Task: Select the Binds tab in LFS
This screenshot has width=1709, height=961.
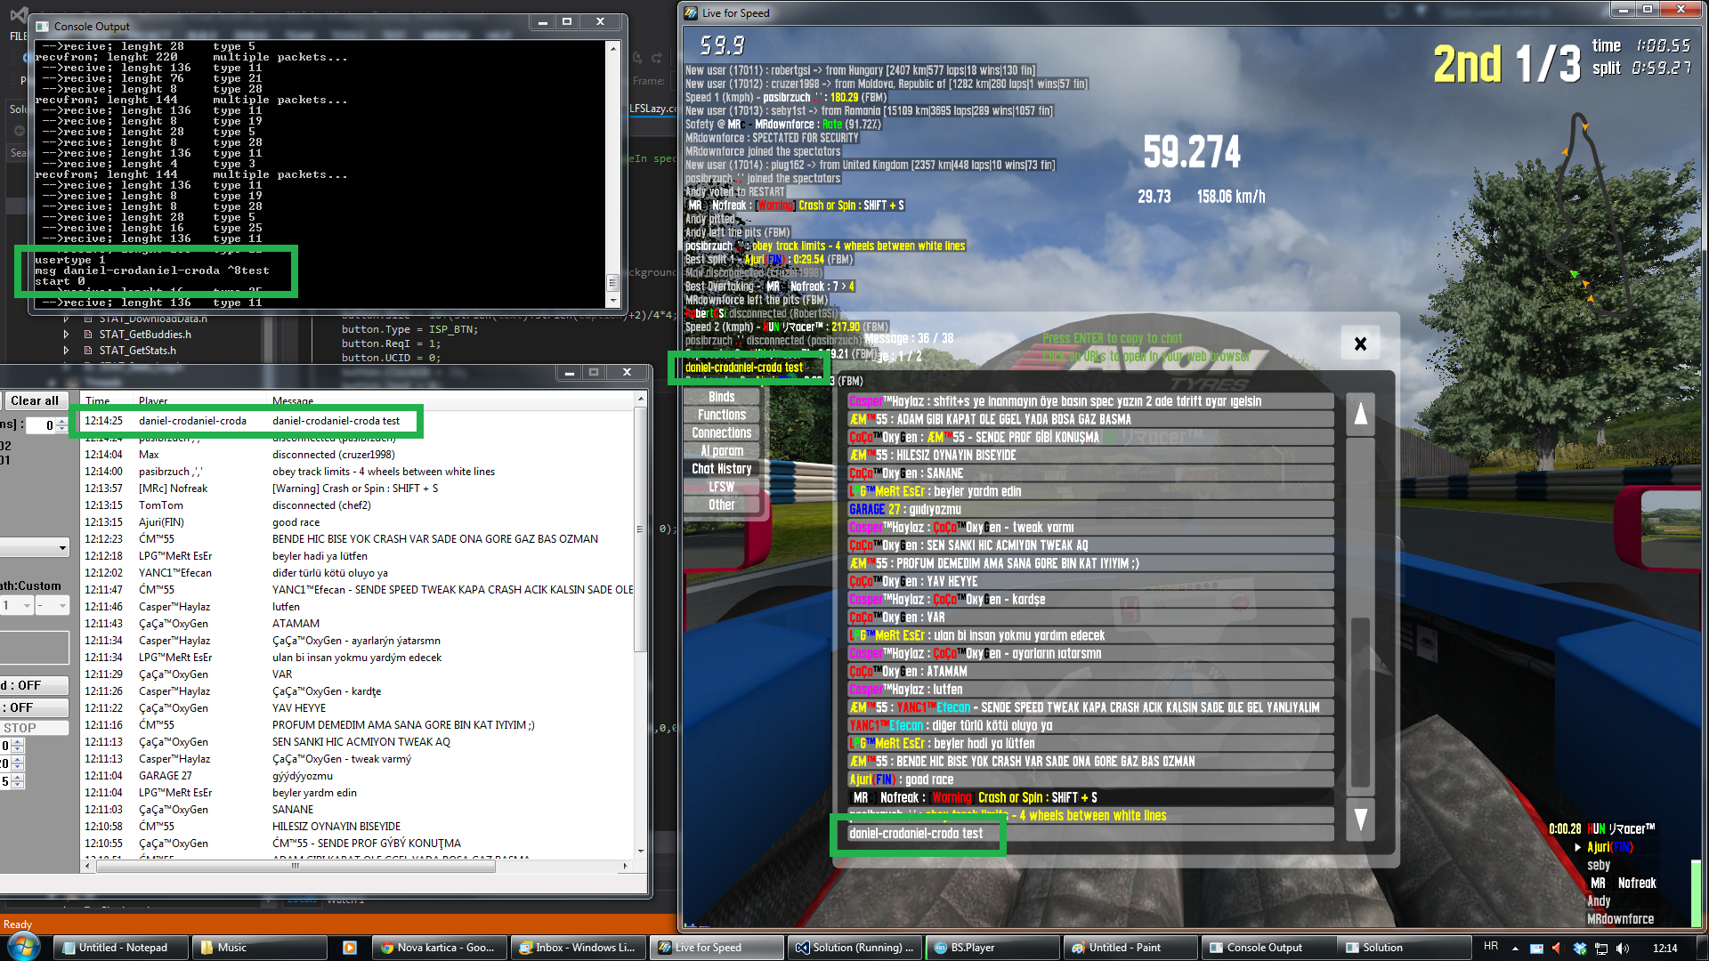Action: (x=721, y=397)
